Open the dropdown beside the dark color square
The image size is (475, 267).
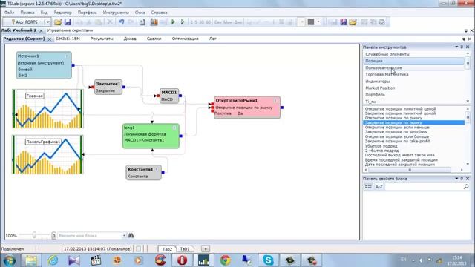318,22
